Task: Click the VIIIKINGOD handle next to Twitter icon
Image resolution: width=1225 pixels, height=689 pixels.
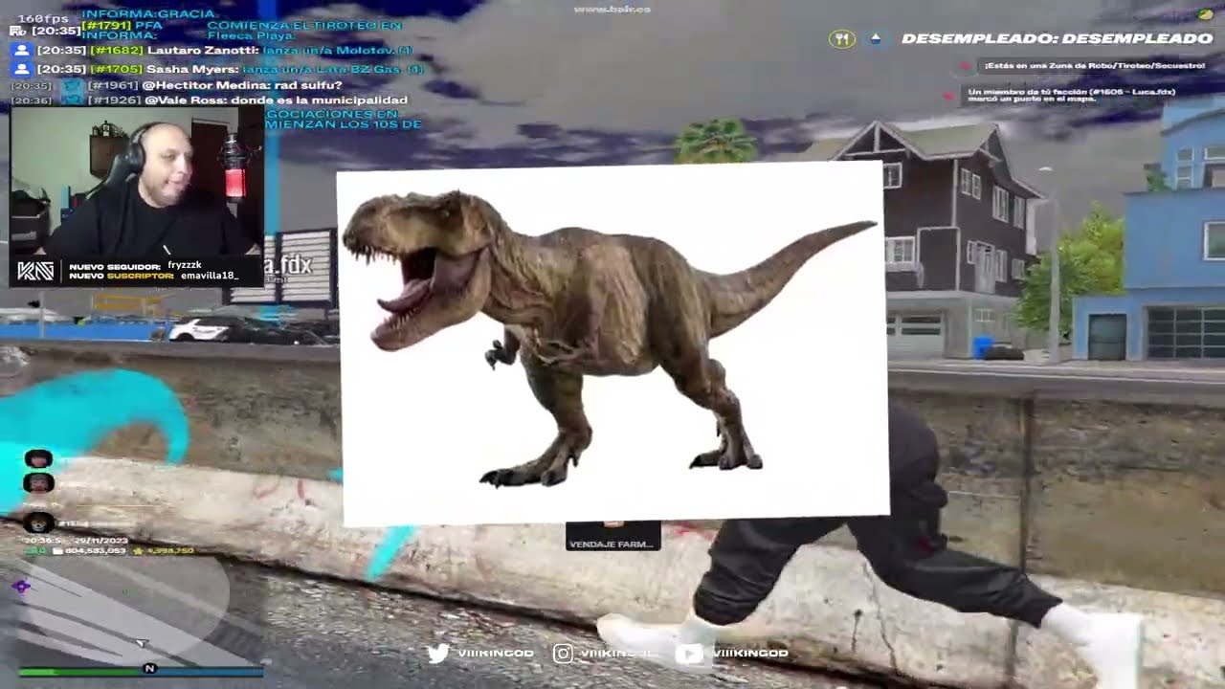Action: 495,654
